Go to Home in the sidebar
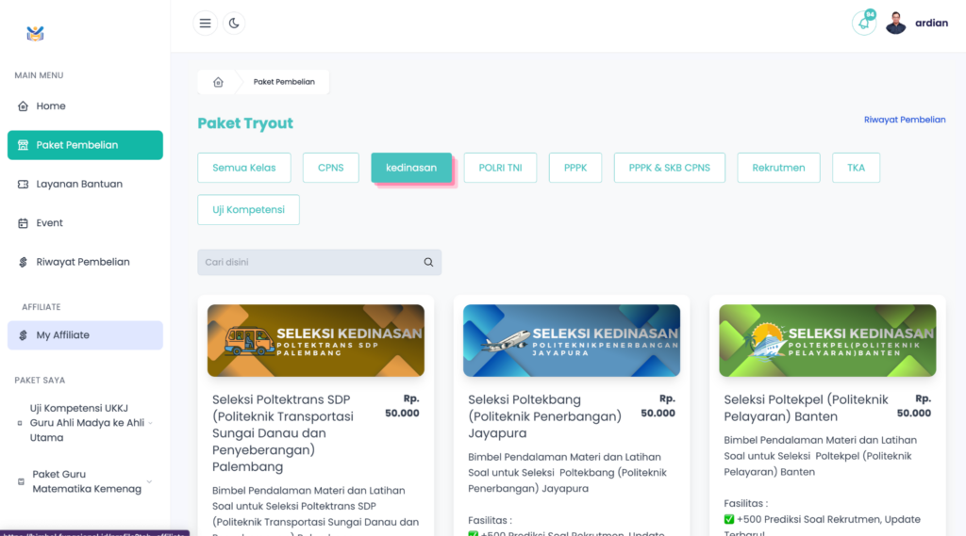Screen dimensions: 966x536 tap(85, 106)
